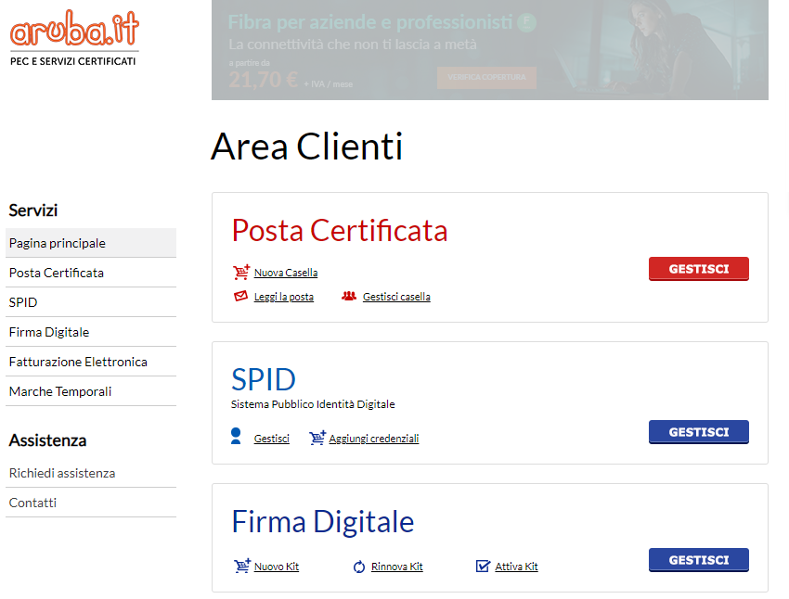This screenshot has width=789, height=599.
Task: Go to Fatturazione Elettronica in sidebar
Action: coord(91,362)
